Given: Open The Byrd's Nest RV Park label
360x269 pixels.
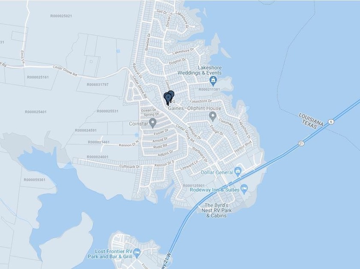Looking at the screenshot, I should (x=216, y=210).
